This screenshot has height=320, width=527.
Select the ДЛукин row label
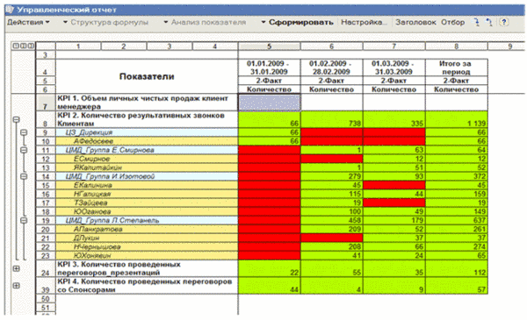pos(147,238)
